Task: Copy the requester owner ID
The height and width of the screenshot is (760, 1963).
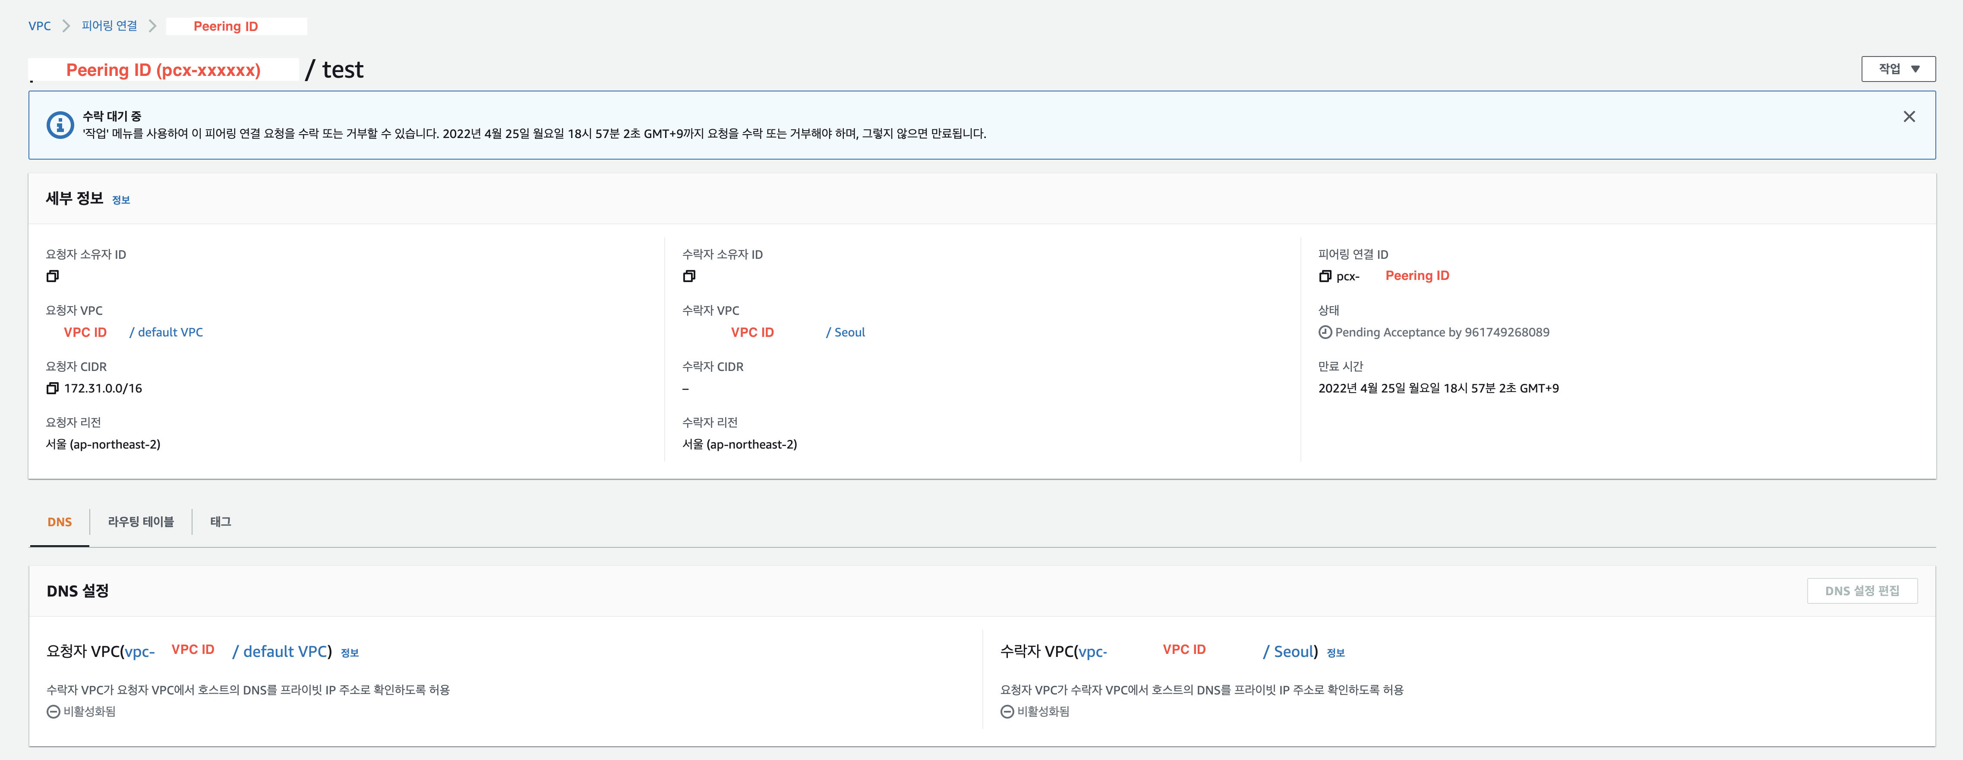Action: point(52,276)
